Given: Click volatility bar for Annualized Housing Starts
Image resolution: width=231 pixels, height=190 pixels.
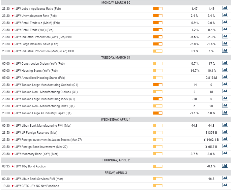Looking at the screenshot, I should (x=157, y=77).
